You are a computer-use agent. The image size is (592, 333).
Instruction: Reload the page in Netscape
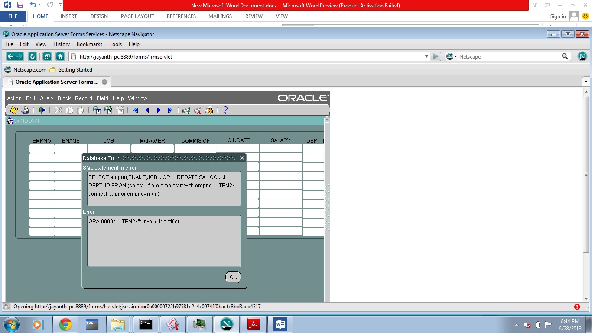pos(32,56)
